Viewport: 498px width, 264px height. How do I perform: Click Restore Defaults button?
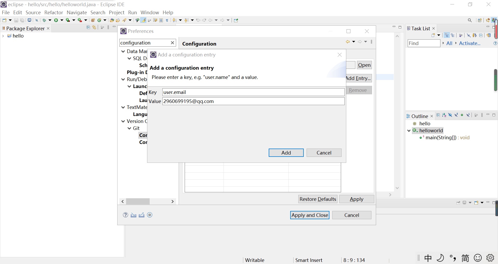[x=318, y=199]
